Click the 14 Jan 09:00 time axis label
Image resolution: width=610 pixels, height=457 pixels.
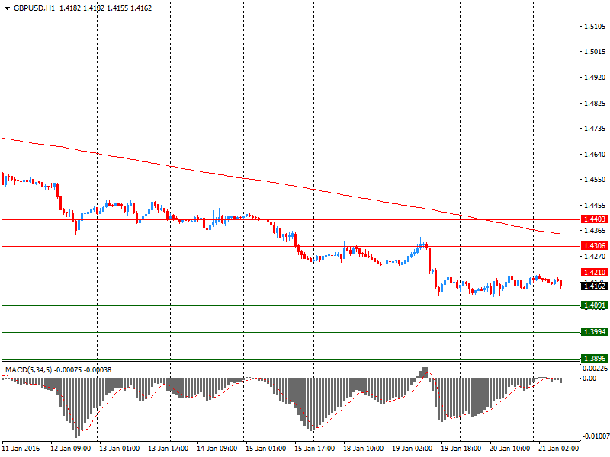coord(217,449)
